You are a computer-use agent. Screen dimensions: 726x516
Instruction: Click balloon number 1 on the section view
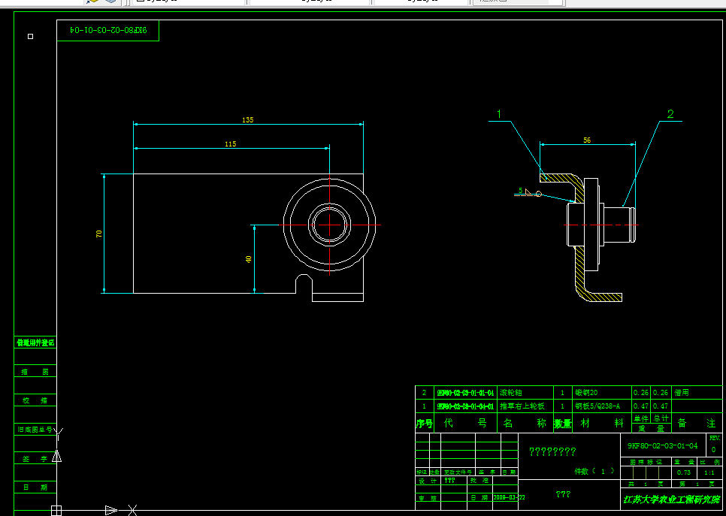click(499, 114)
